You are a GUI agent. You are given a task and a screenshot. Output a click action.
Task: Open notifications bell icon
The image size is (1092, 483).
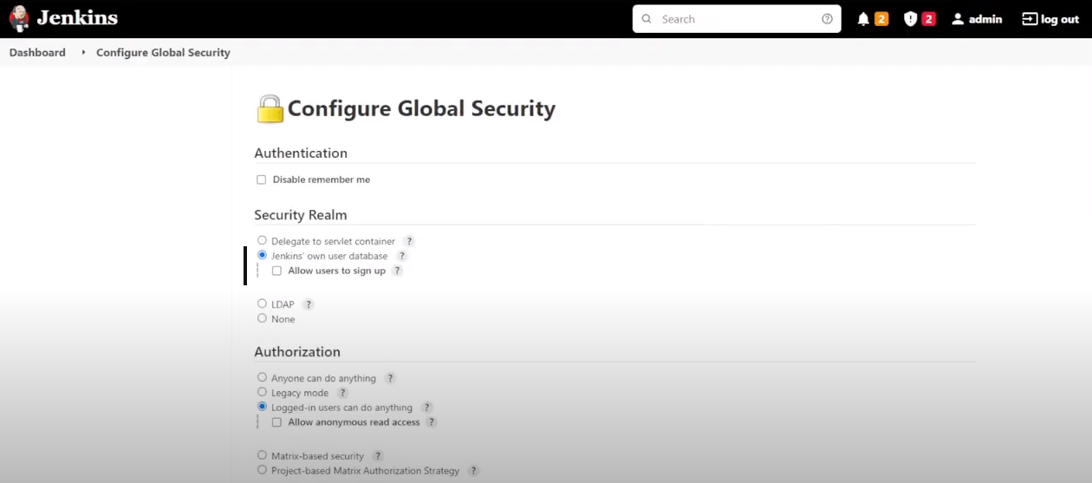(863, 19)
